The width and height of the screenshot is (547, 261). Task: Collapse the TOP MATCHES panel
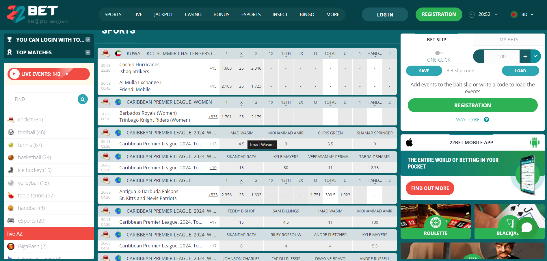(88, 52)
